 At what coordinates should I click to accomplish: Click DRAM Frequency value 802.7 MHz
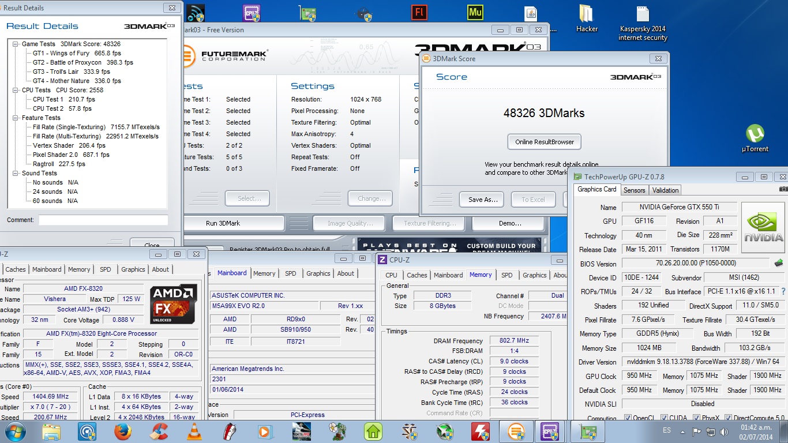tap(514, 341)
